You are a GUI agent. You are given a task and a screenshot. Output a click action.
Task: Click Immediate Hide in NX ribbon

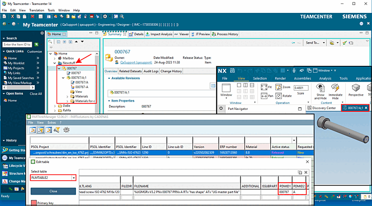click(335, 92)
